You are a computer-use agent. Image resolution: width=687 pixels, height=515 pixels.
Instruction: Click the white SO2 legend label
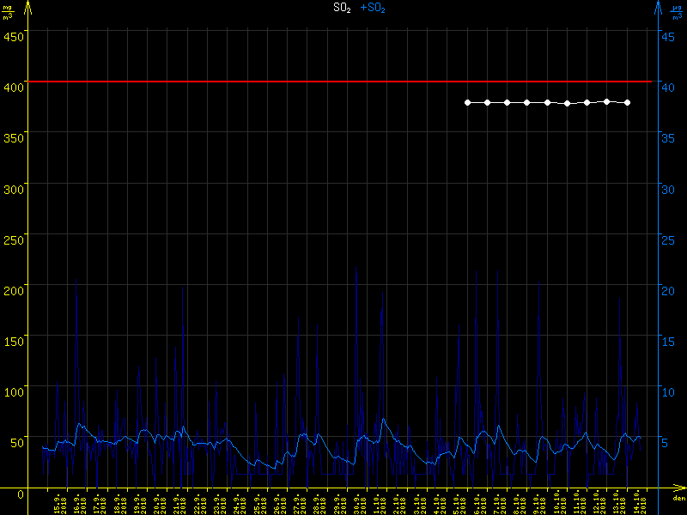pos(342,8)
